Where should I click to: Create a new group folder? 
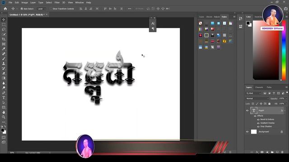point(272,152)
